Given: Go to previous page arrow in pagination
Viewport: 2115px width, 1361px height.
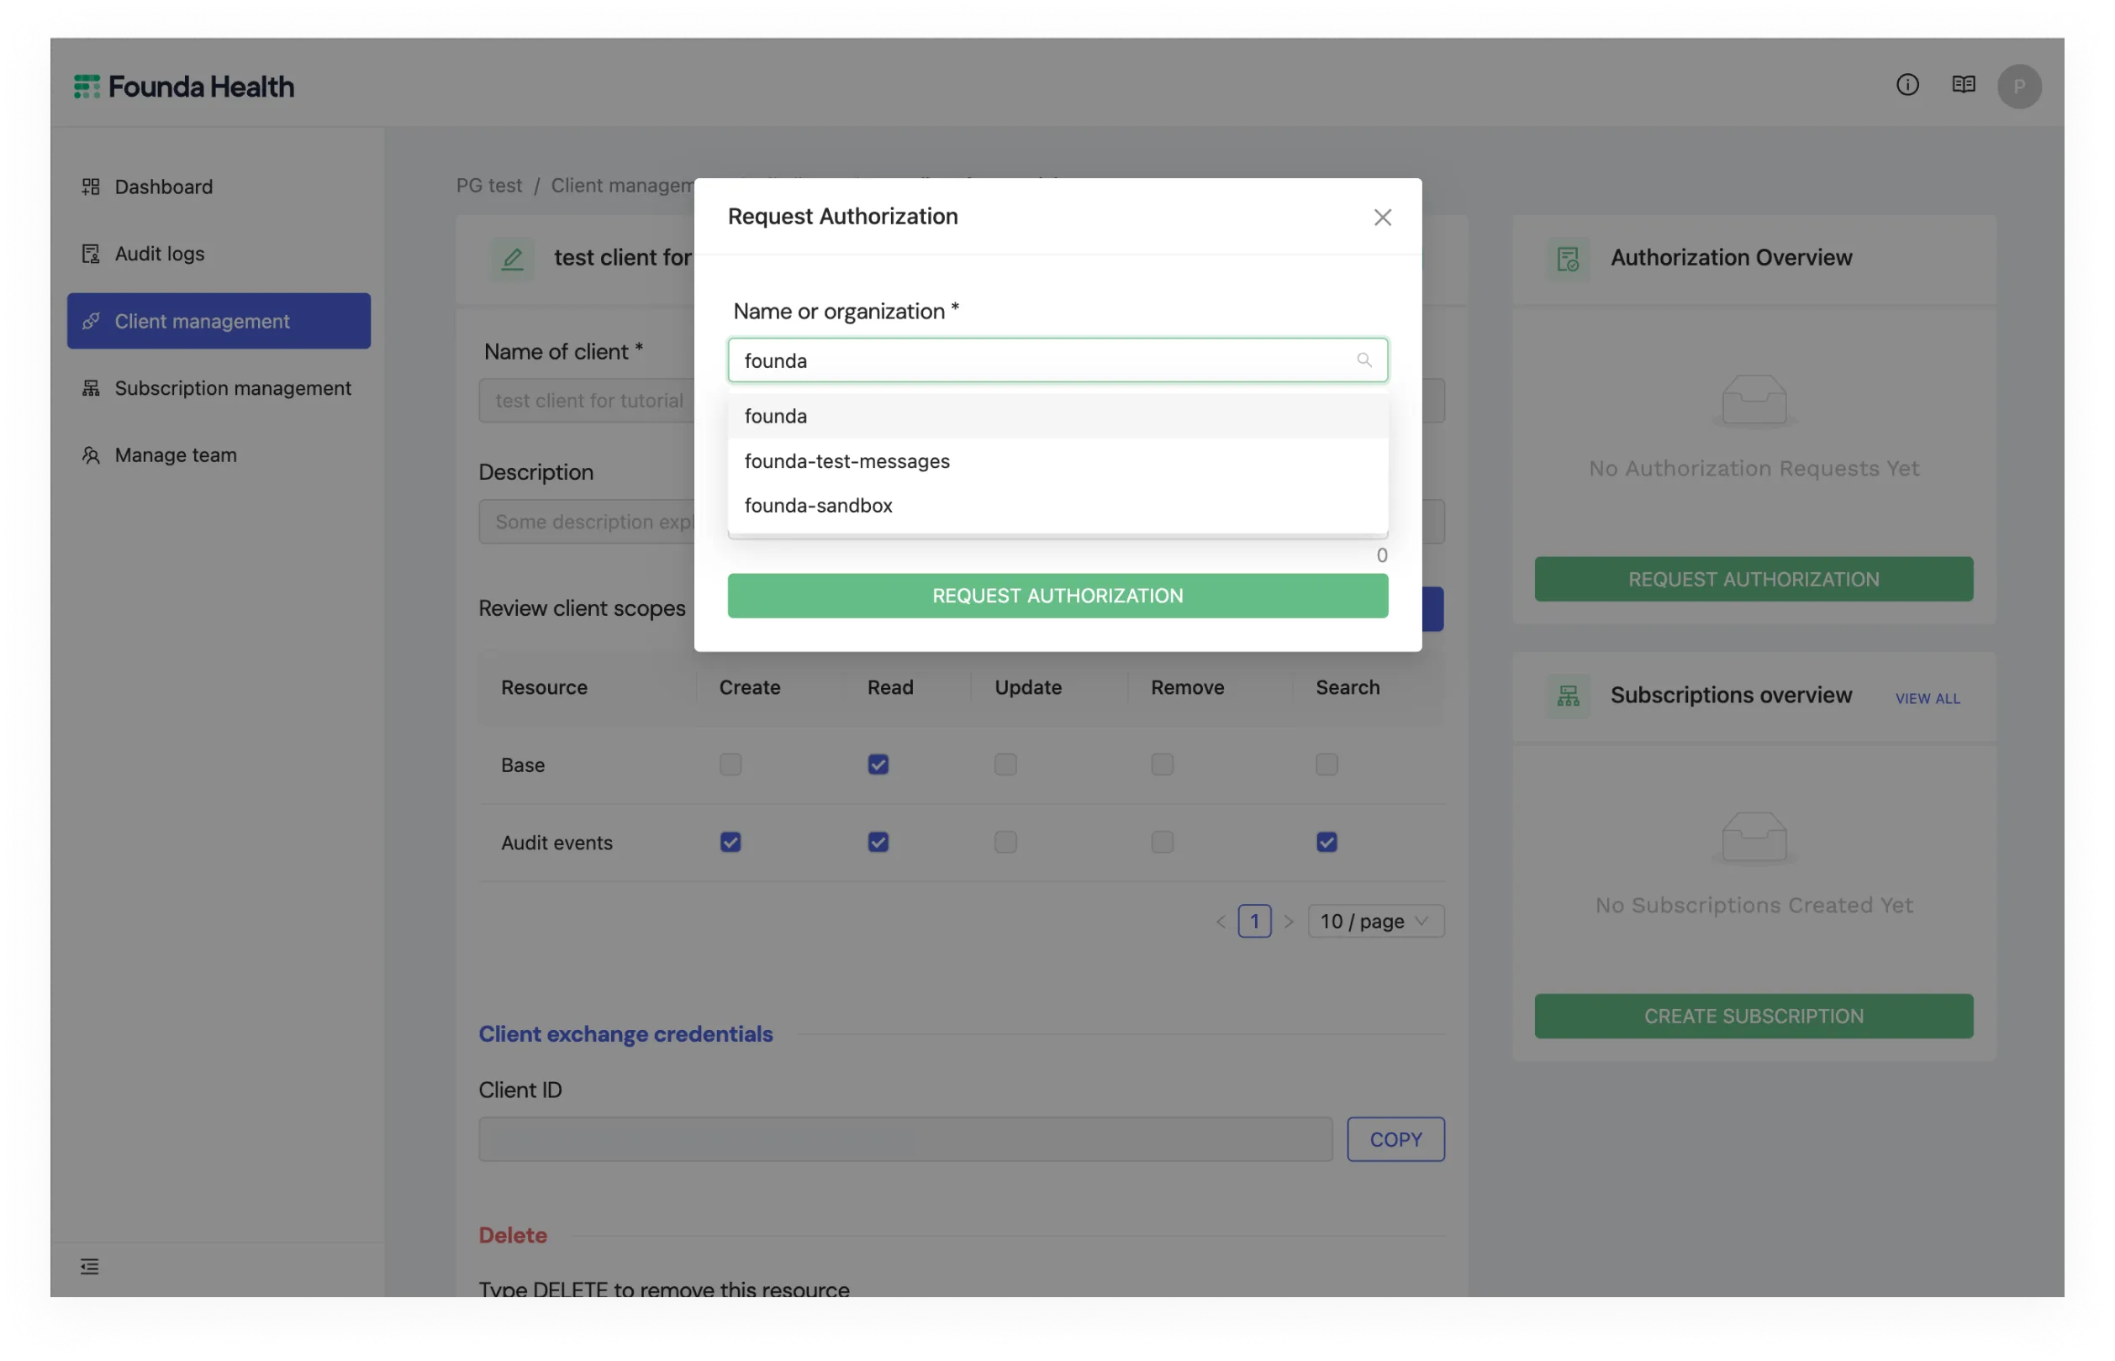Looking at the screenshot, I should click(x=1221, y=922).
